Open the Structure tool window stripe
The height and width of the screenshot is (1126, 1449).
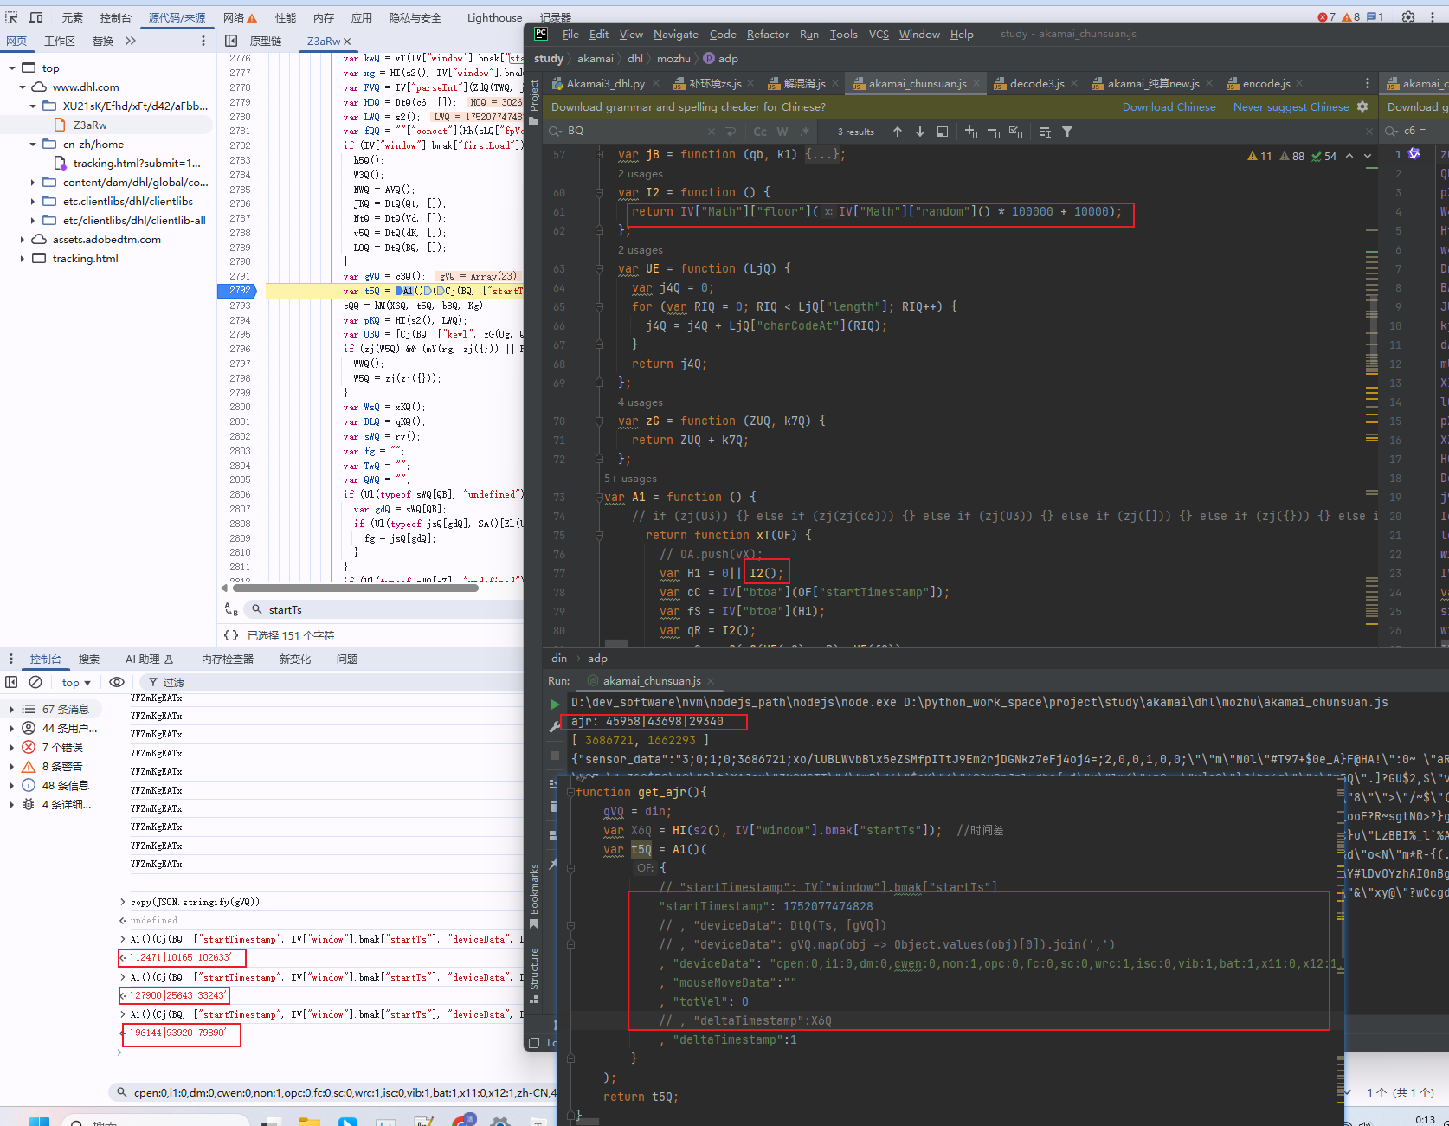(x=534, y=975)
